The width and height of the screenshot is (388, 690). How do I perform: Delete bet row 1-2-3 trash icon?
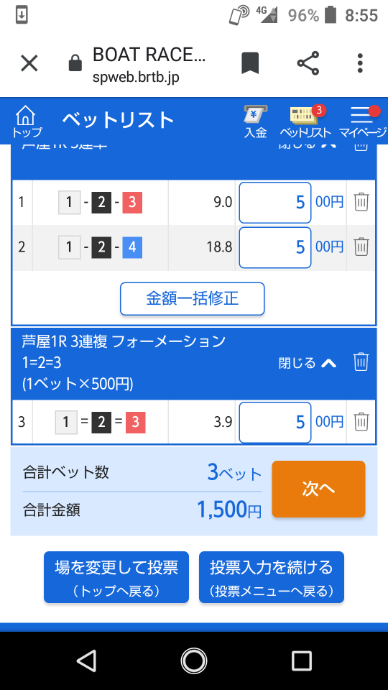(361, 202)
